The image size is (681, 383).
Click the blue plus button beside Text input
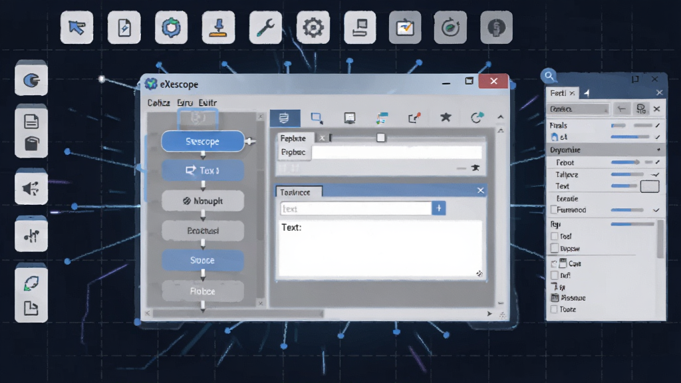click(439, 208)
